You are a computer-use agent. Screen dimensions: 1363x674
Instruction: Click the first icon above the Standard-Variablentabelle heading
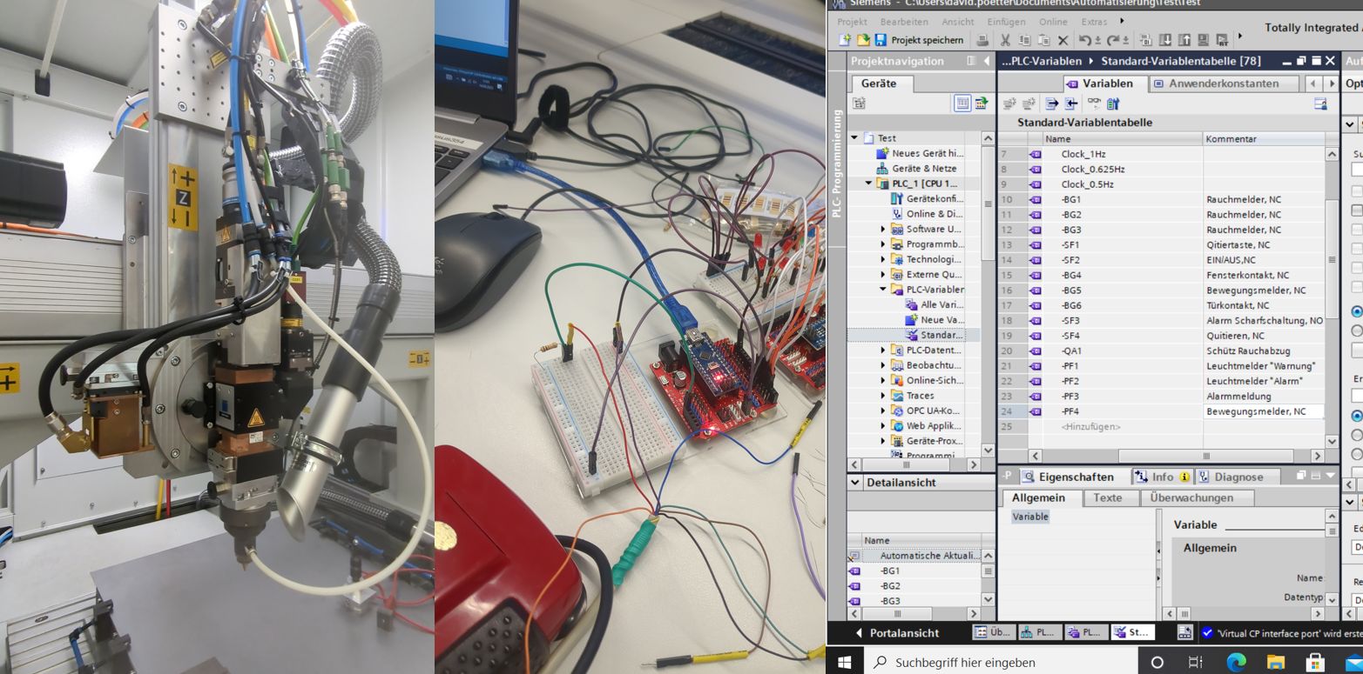[1009, 103]
